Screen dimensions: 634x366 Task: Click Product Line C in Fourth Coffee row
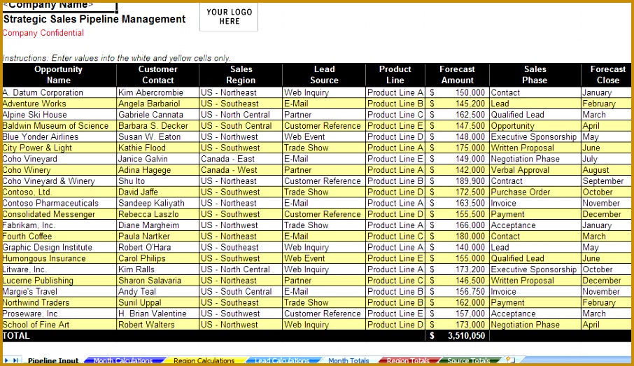395,236
